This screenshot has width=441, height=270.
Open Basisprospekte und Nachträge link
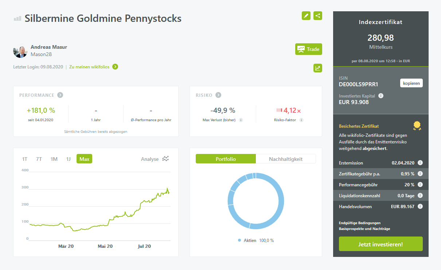[x=364, y=229]
